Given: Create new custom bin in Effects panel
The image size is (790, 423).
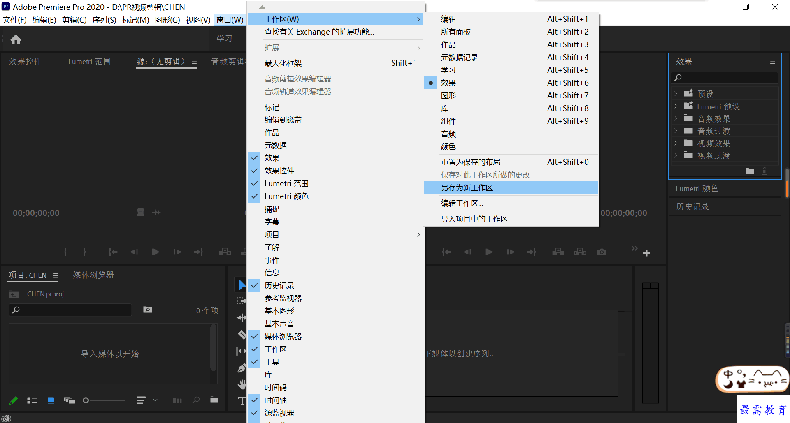Looking at the screenshot, I should point(750,171).
